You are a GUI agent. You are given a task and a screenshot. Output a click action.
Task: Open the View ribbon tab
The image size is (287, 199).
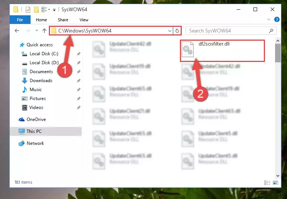(84, 20)
